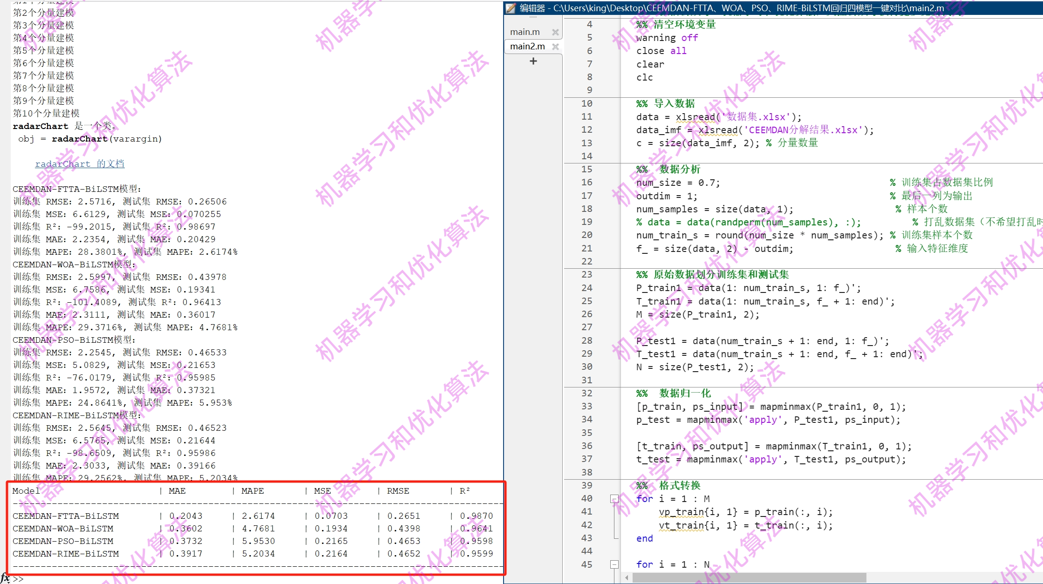Switch to the main.m tab
This screenshot has width=1043, height=584.
pos(525,32)
